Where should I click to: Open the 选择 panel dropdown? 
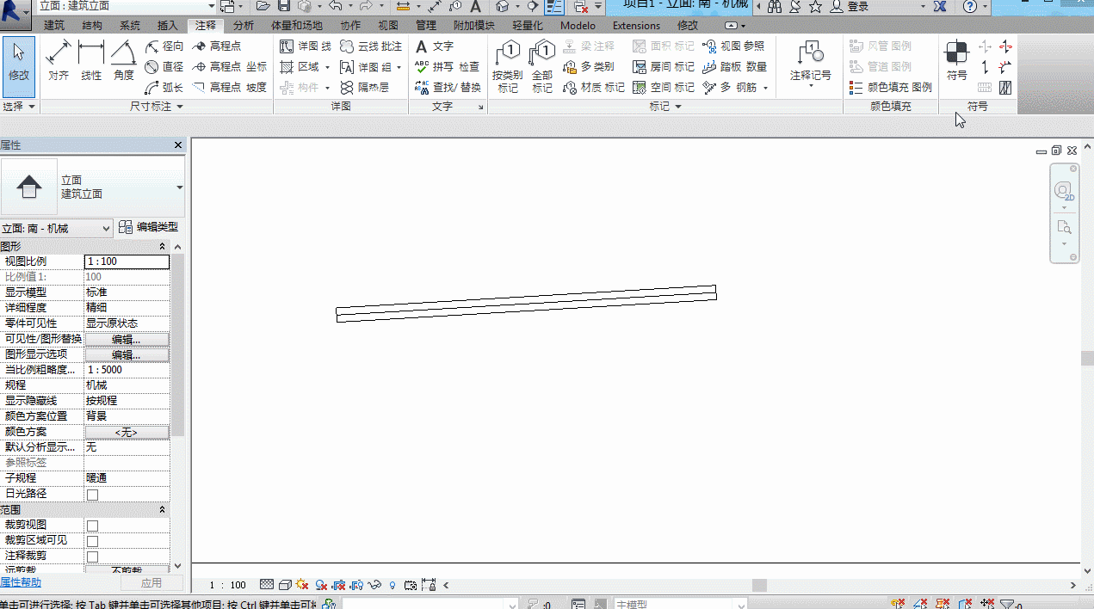click(19, 107)
